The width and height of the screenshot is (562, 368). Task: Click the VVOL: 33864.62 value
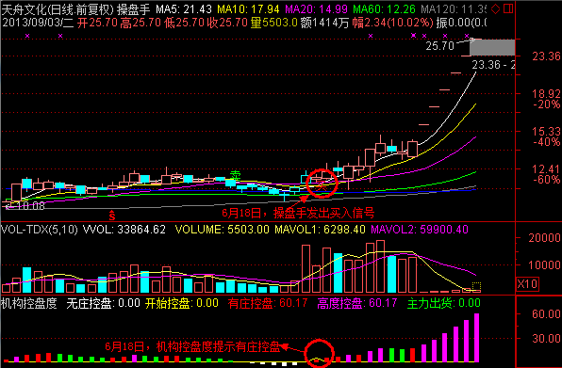point(124,230)
